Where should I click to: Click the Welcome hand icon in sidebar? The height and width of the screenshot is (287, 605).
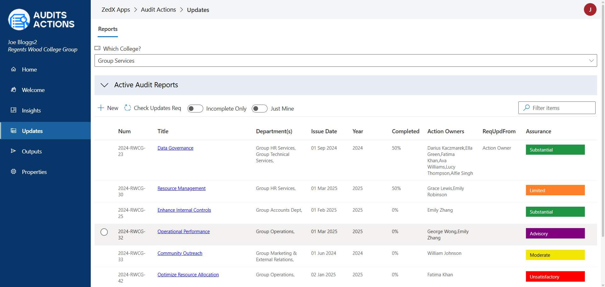(14, 90)
